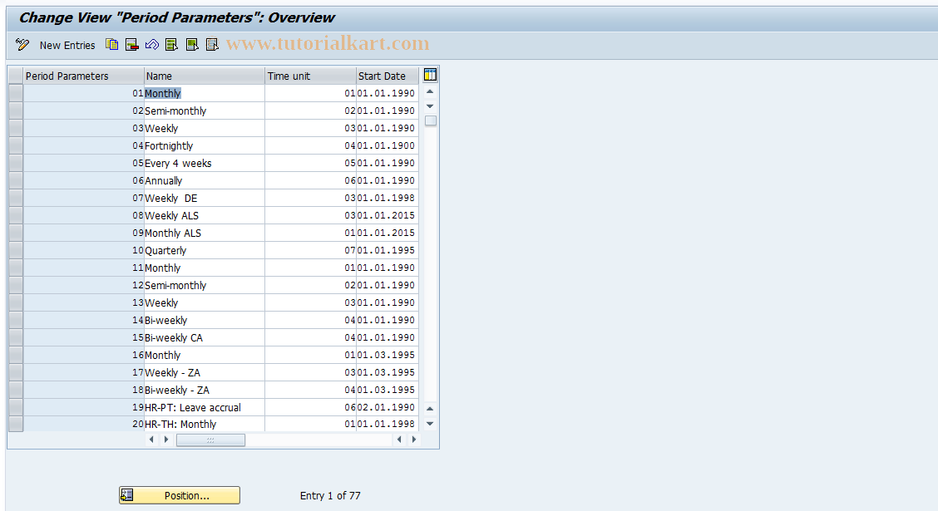Image resolution: width=938 pixels, height=511 pixels.
Task: Click the Semi-monthly name field in row 02
Action: 205,111
